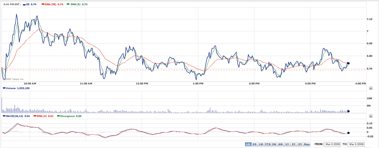The height and width of the screenshot is (148, 379).
Task: Show the 5Y chart range
Action: [300, 144]
